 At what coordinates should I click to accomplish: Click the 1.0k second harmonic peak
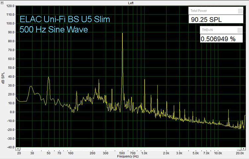point(144,80)
